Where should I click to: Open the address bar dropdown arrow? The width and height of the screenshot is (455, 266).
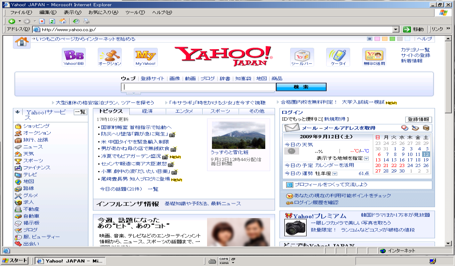click(x=396, y=30)
